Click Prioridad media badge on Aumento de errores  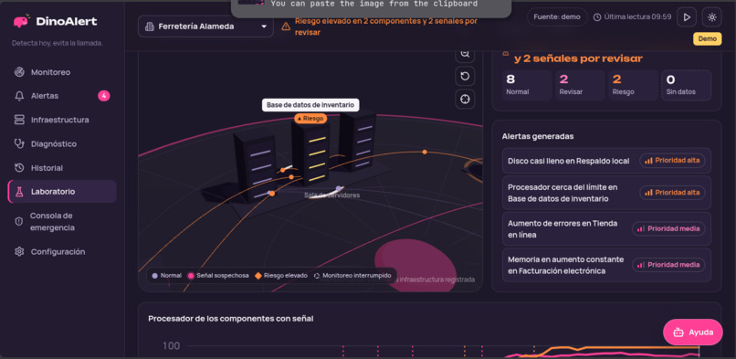tap(668, 228)
